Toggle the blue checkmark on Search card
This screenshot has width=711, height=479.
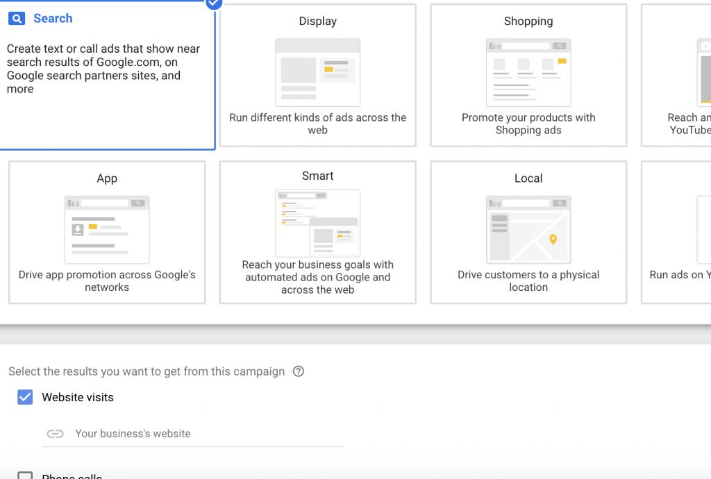point(214,3)
